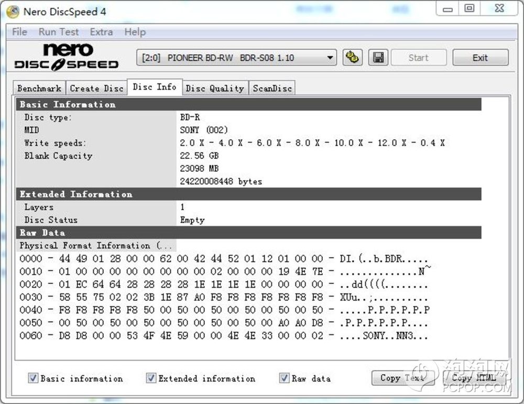
Task: Click the hex row at offset 0030
Action: coord(224,297)
